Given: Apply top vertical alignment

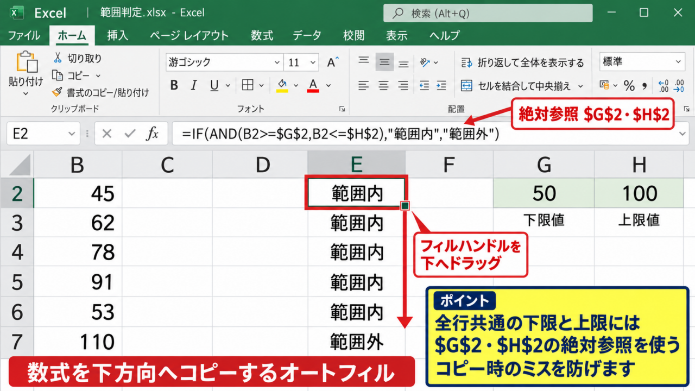Looking at the screenshot, I should [x=364, y=62].
